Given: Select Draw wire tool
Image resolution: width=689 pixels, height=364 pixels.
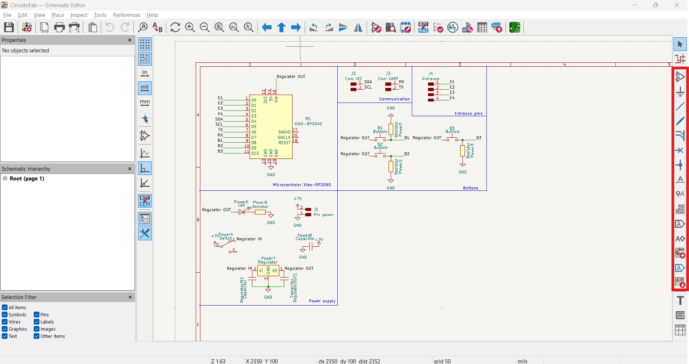Looking at the screenshot, I should click(680, 106).
